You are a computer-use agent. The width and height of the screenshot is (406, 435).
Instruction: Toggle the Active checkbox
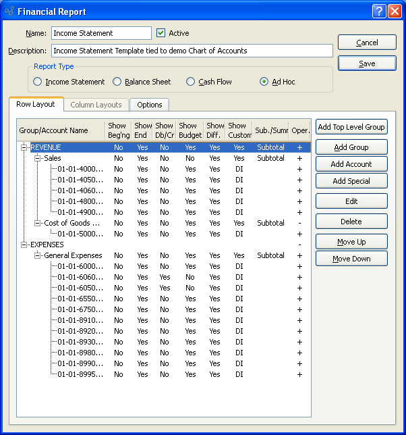pos(161,33)
